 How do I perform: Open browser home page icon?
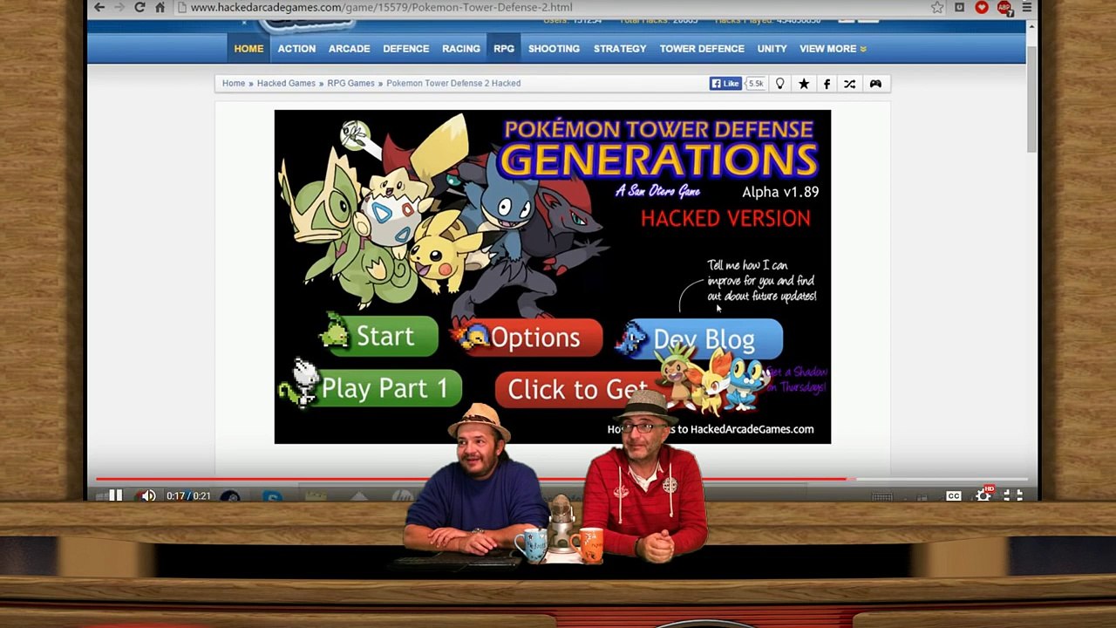[160, 8]
